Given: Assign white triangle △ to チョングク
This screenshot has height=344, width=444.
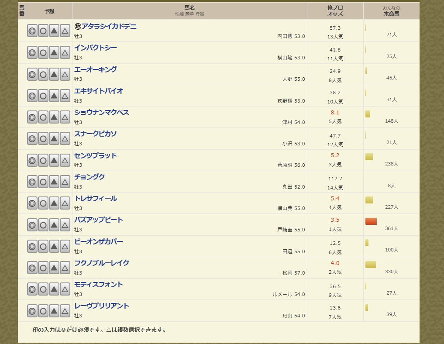Looking at the screenshot, I should click(x=65, y=182).
